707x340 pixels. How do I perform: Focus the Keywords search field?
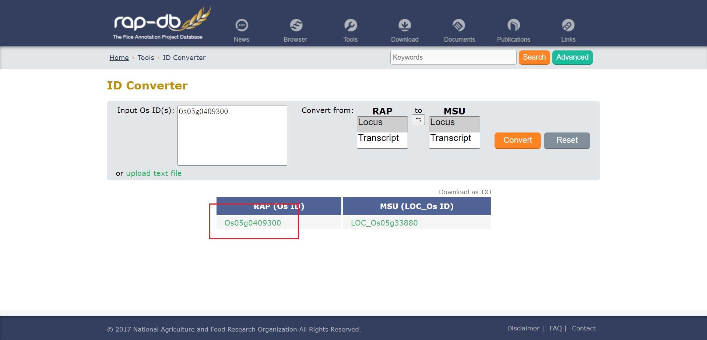click(x=453, y=57)
